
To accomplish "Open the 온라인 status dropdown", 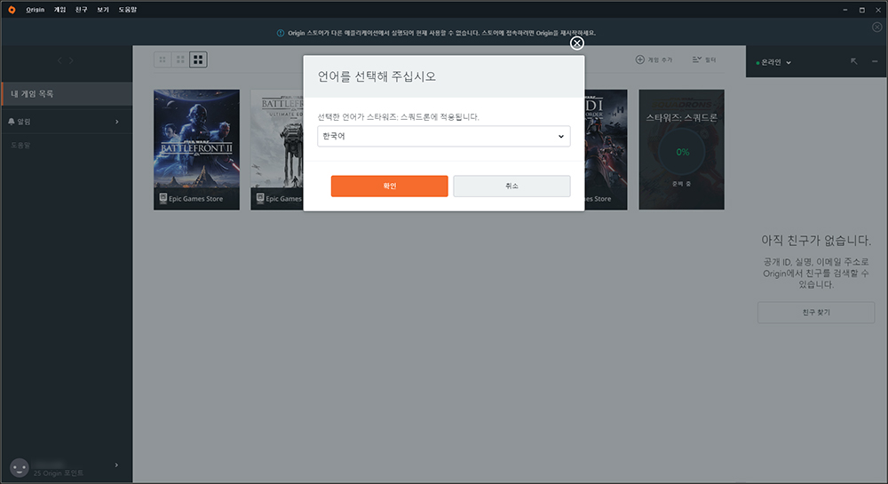I will (773, 62).
